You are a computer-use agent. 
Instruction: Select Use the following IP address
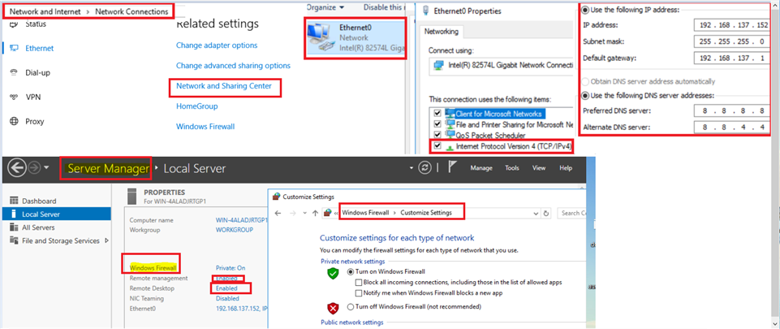tap(586, 10)
